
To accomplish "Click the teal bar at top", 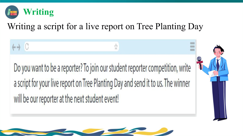I will click(x=121, y=1).
